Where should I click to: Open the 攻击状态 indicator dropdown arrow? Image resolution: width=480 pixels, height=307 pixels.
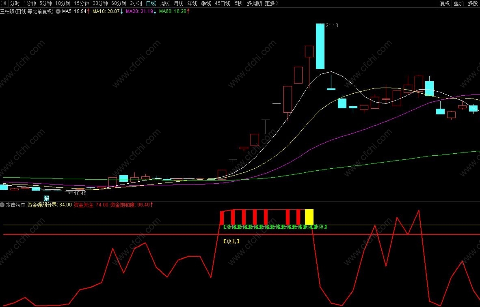tap(2, 205)
